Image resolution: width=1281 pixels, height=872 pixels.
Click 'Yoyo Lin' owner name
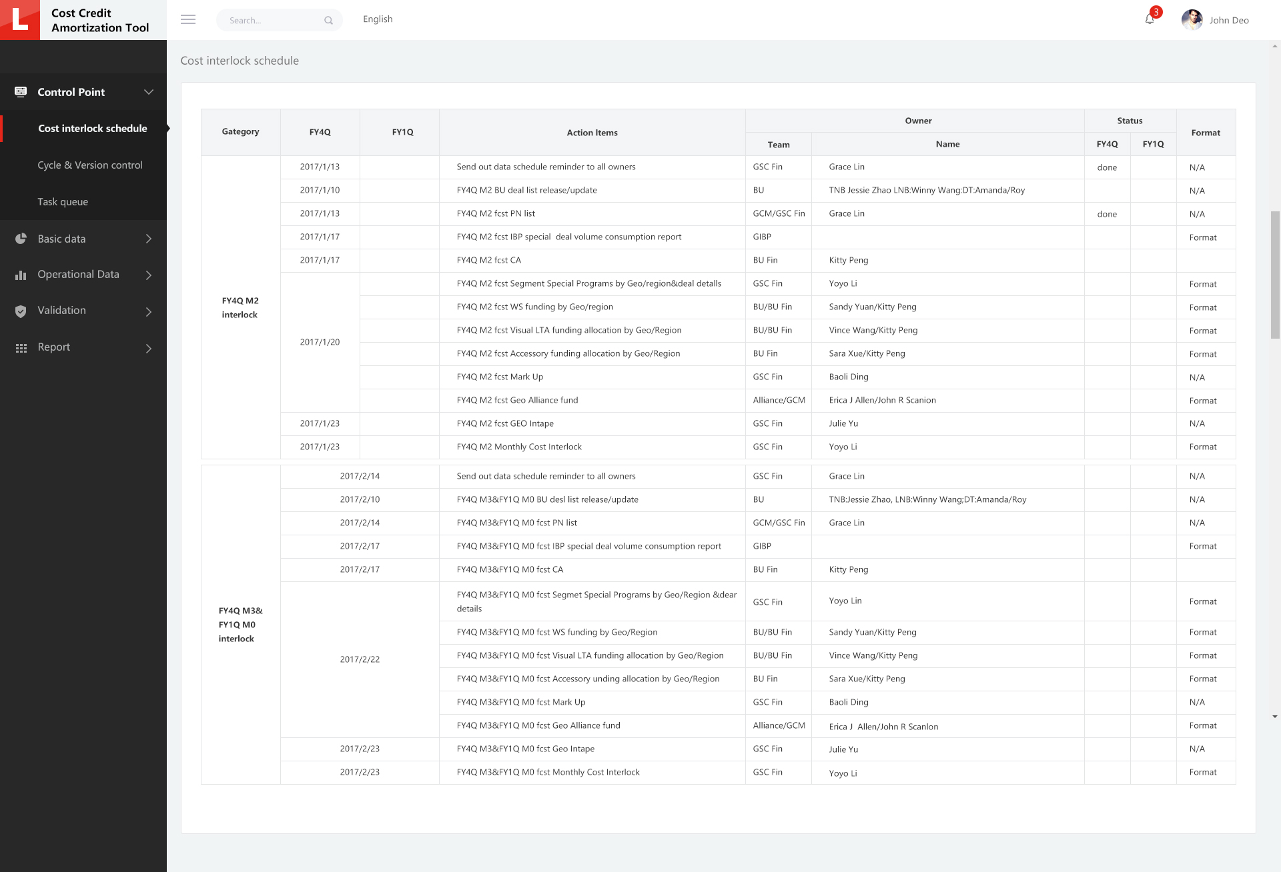845,601
